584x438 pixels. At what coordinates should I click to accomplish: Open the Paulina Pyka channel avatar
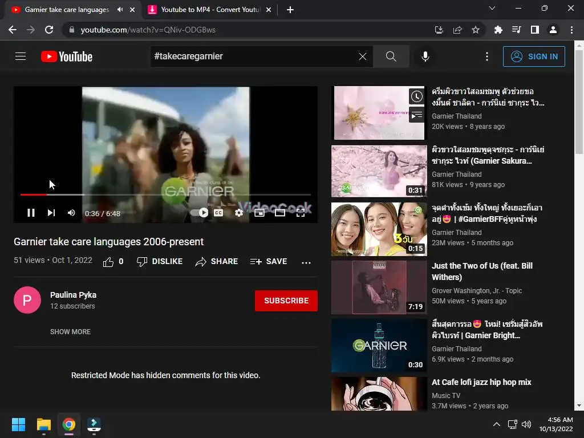27,300
